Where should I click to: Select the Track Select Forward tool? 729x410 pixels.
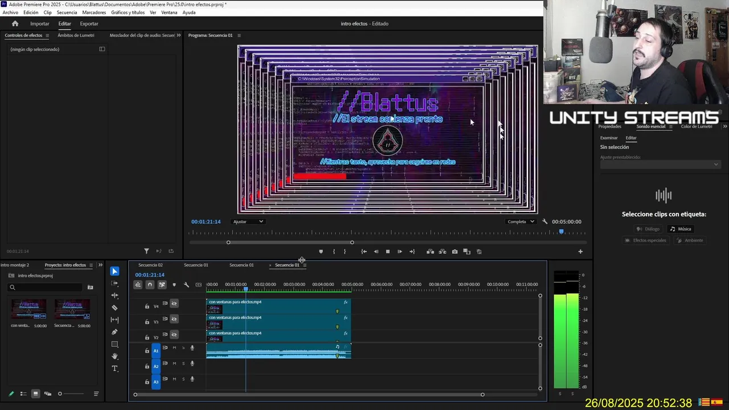[x=114, y=283]
